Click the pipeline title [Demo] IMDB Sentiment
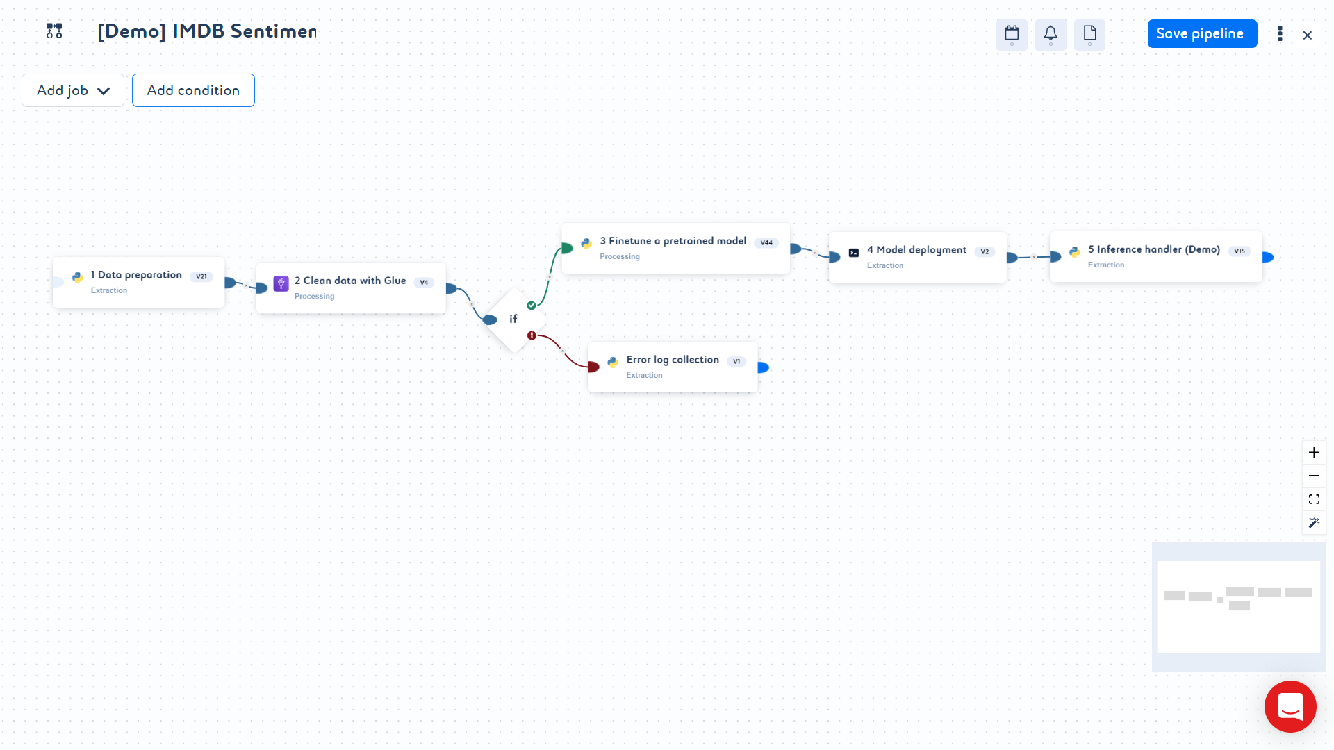Image resolution: width=1334 pixels, height=750 pixels. (x=207, y=31)
